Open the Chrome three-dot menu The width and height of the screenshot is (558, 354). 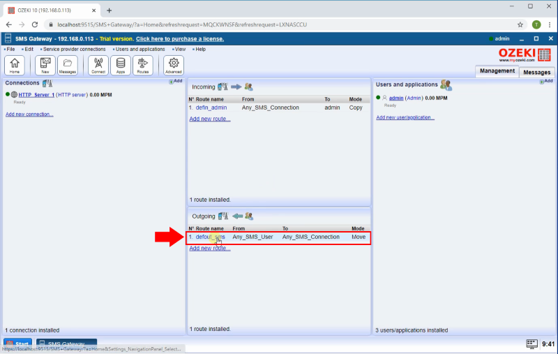pos(550,24)
